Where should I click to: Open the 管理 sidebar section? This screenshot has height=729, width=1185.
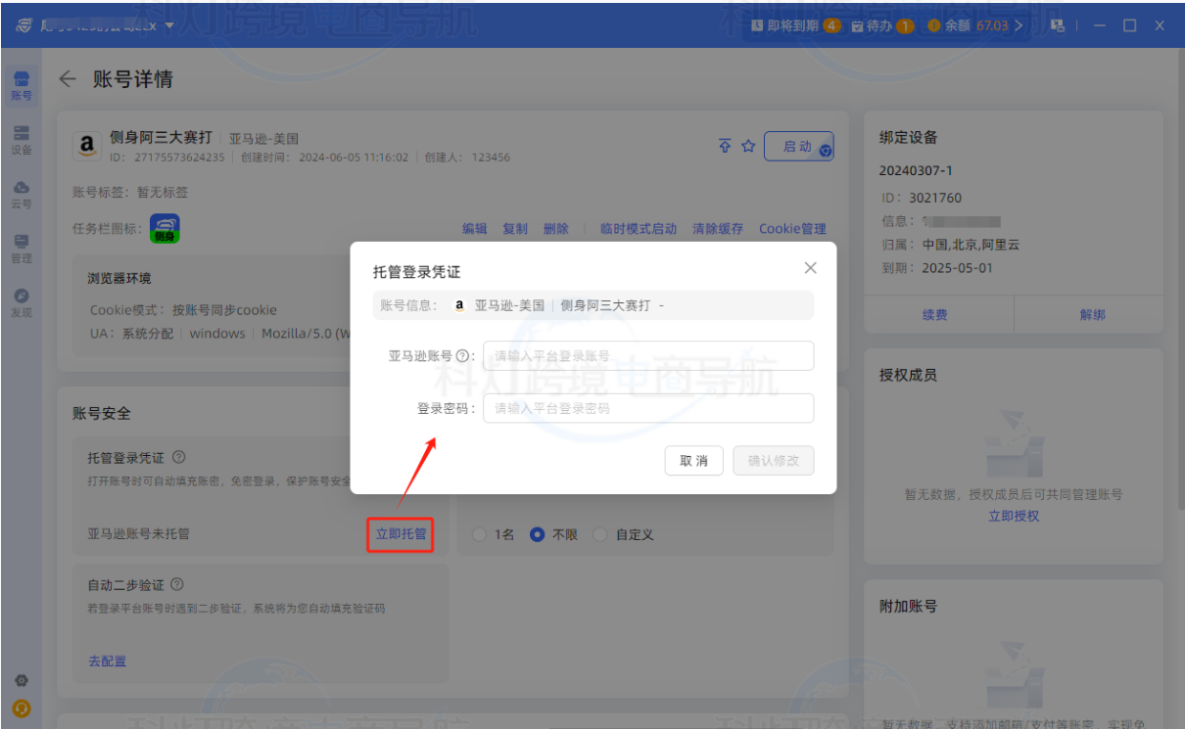tap(22, 251)
